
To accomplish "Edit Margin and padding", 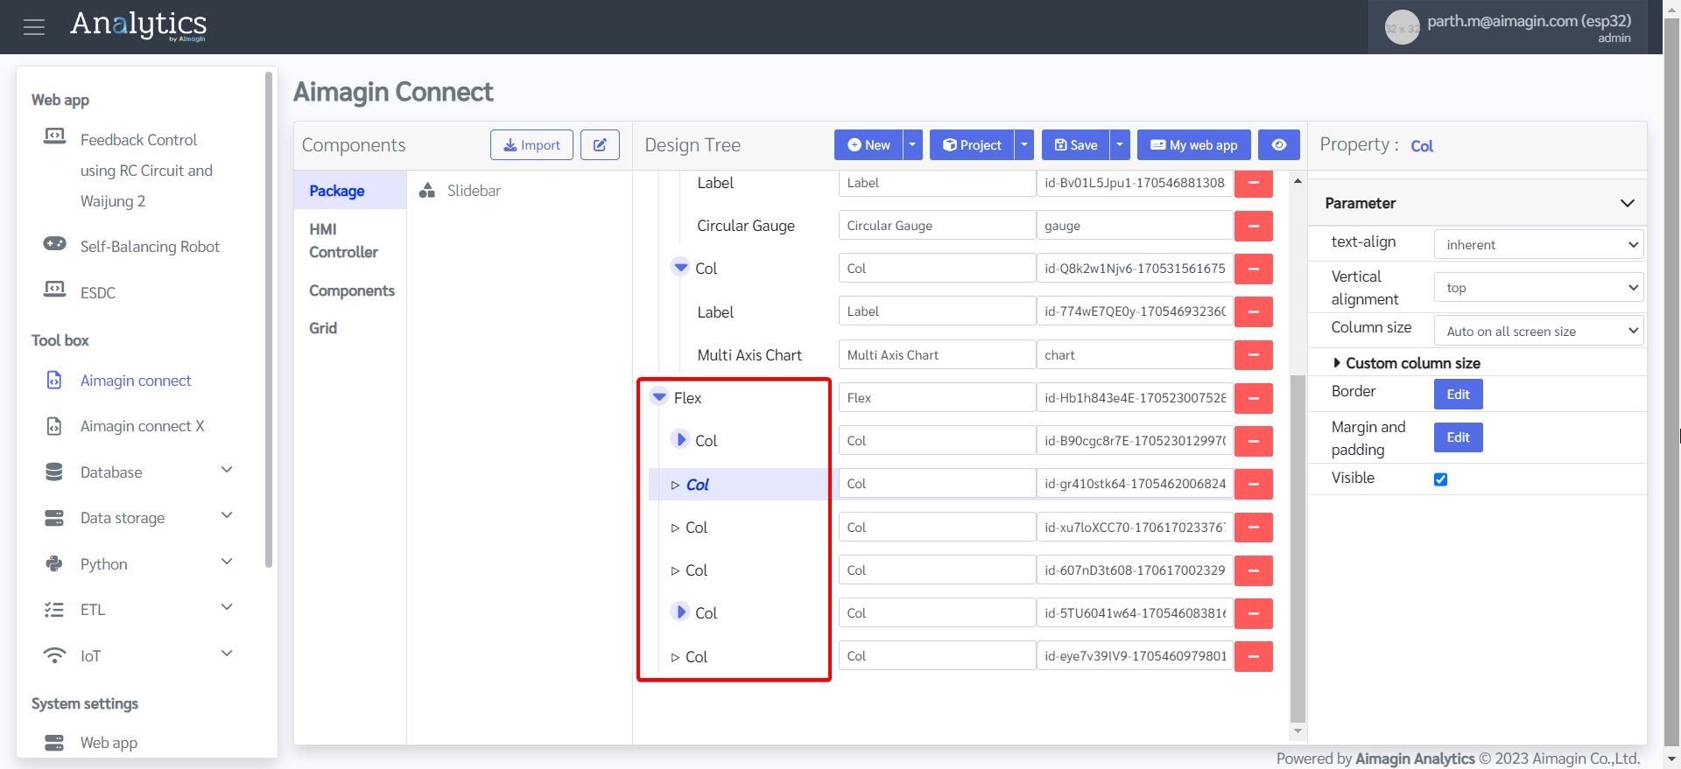I will [x=1458, y=437].
